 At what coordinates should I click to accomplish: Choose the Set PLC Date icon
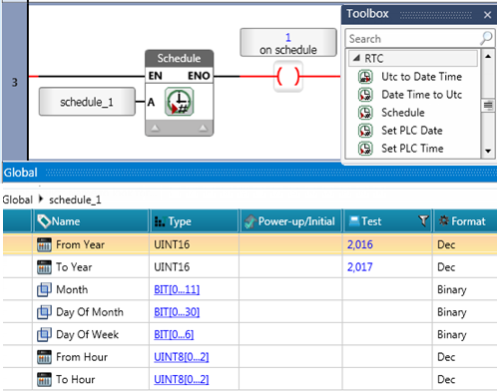coord(365,131)
